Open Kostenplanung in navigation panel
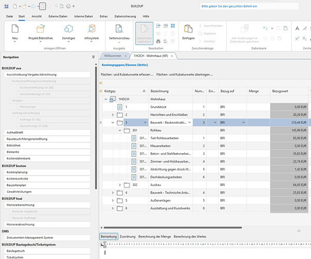This screenshot has height=259, width=311. click(47, 172)
